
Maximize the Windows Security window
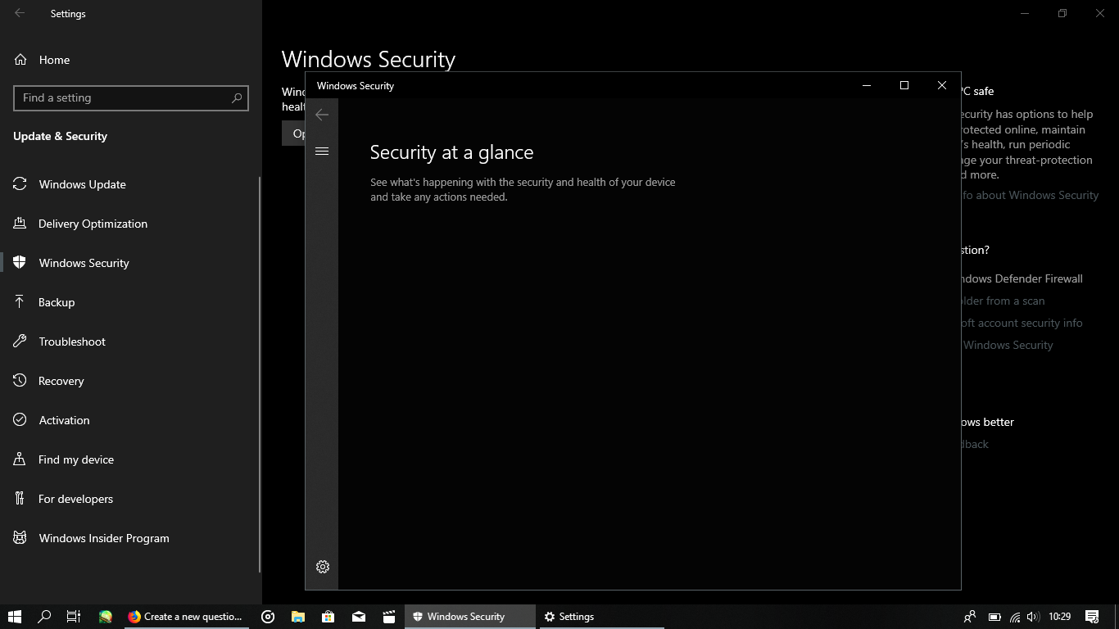(904, 85)
